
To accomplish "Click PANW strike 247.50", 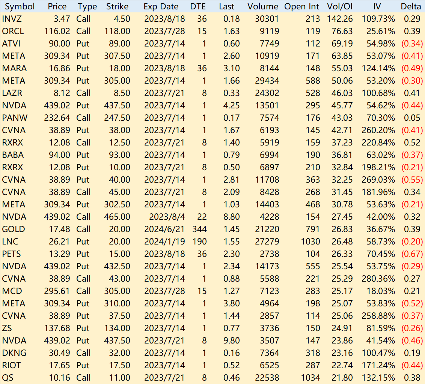I will [x=118, y=118].
